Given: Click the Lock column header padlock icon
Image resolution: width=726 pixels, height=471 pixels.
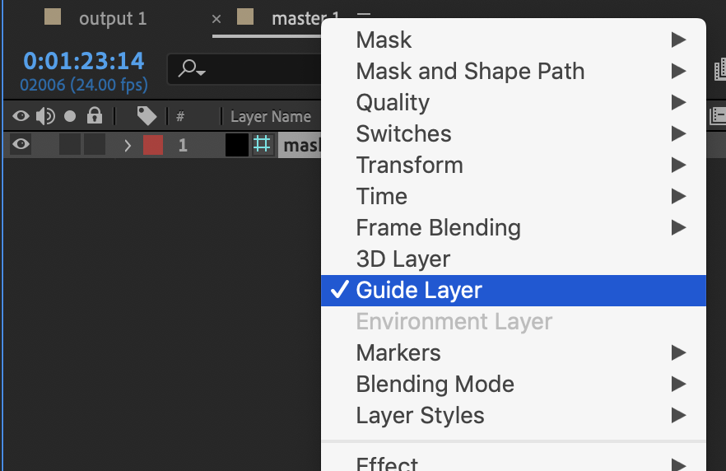Looking at the screenshot, I should tap(95, 116).
